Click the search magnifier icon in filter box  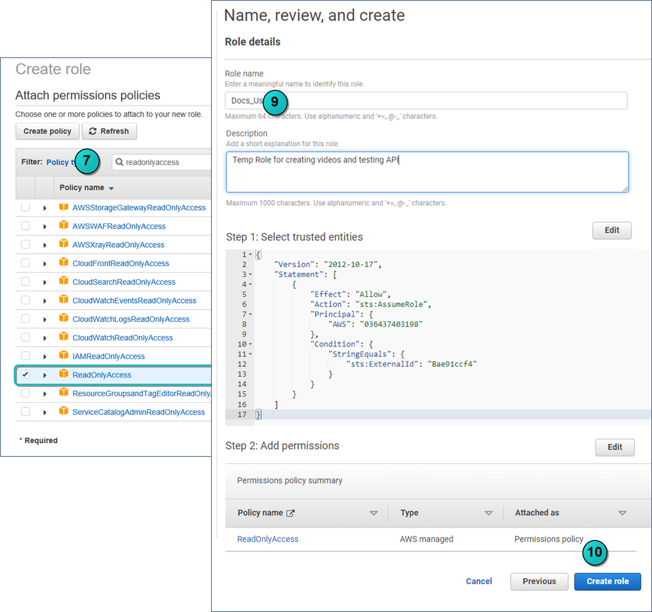pos(120,162)
